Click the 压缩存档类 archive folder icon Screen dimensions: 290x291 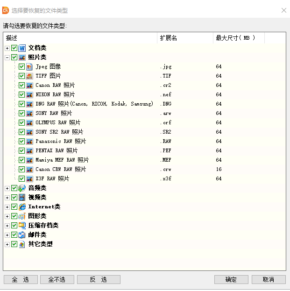(22, 226)
